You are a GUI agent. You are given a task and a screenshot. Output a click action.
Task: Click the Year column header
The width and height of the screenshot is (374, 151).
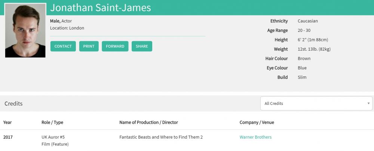pyautogui.click(x=7, y=122)
